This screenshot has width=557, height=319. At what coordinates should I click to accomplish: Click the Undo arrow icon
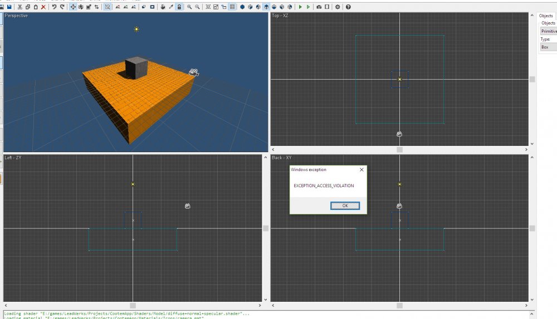tap(54, 7)
